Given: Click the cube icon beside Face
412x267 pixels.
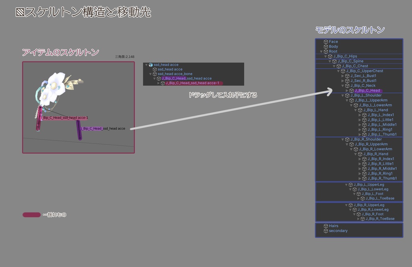Looking at the screenshot, I should coord(326,42).
